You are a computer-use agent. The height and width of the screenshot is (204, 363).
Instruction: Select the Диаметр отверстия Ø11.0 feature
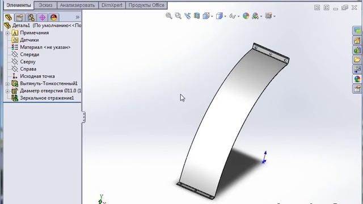(x=50, y=91)
